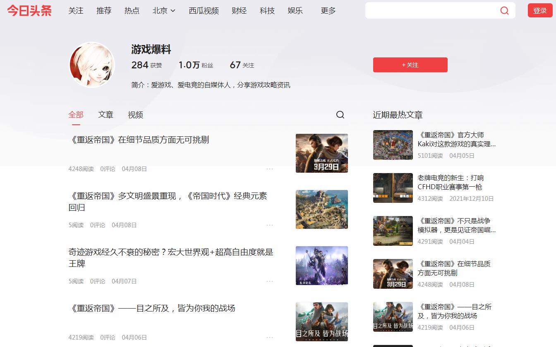556x347 pixels.
Task: Open hot article 不只是战争模拟器
Action: coord(457,226)
